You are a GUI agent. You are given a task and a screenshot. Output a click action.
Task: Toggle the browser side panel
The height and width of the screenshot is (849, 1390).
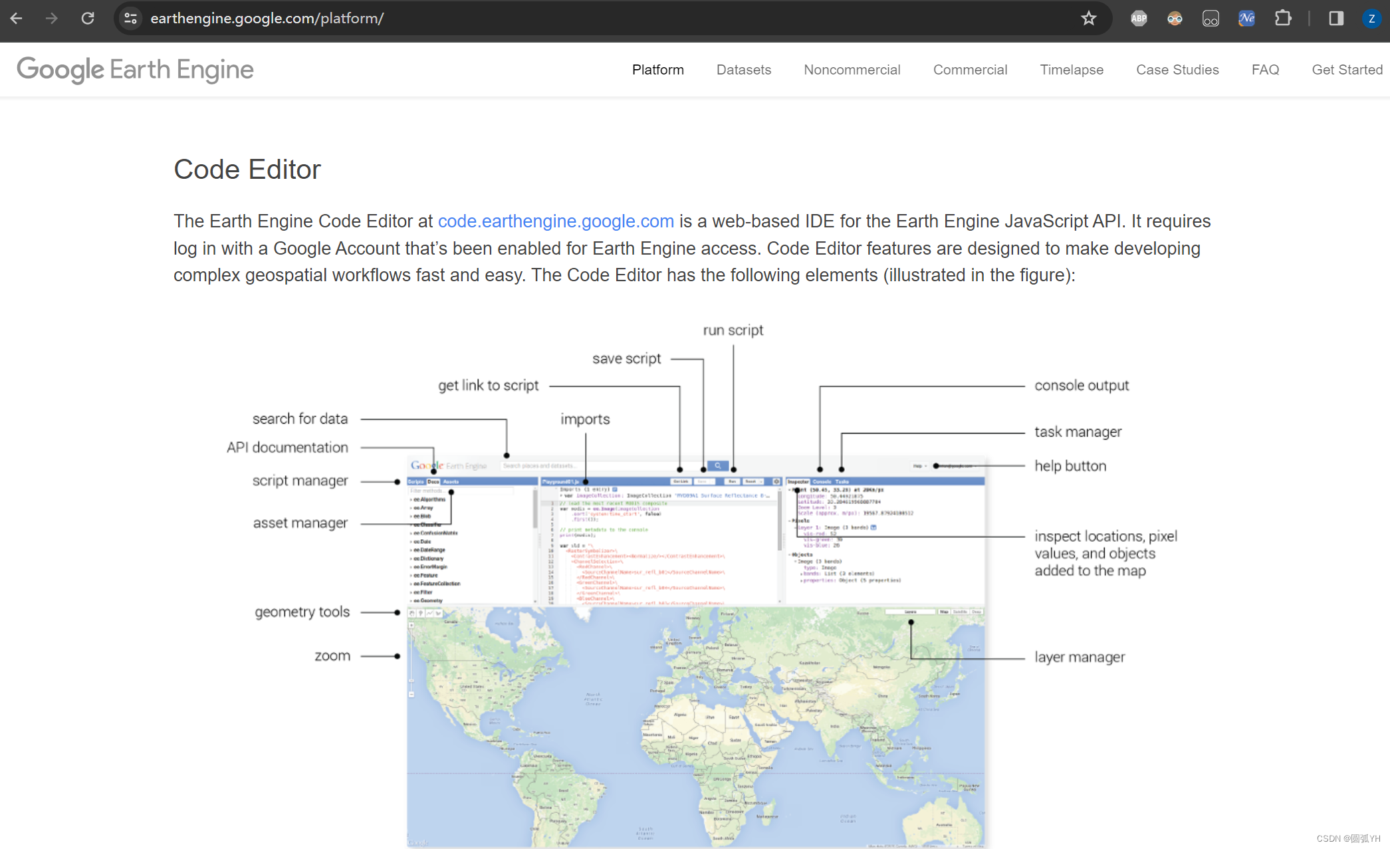1336,19
